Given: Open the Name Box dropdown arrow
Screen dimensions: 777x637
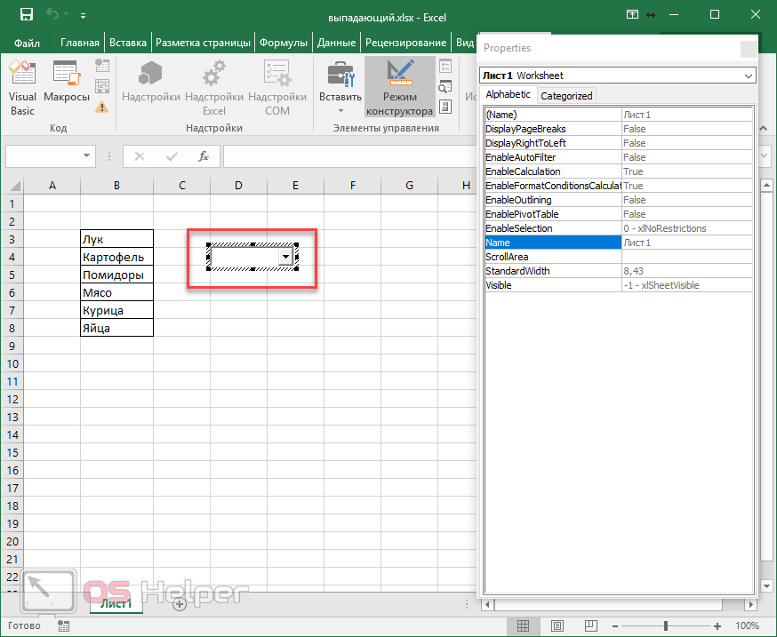Looking at the screenshot, I should [87, 156].
